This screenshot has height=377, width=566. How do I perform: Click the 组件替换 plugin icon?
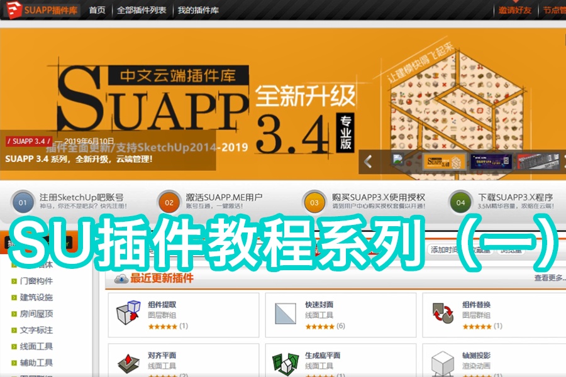tap(443, 313)
